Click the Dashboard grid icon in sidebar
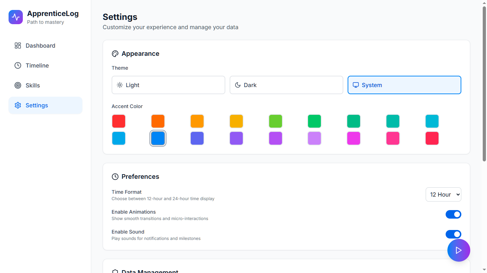 (x=18, y=45)
